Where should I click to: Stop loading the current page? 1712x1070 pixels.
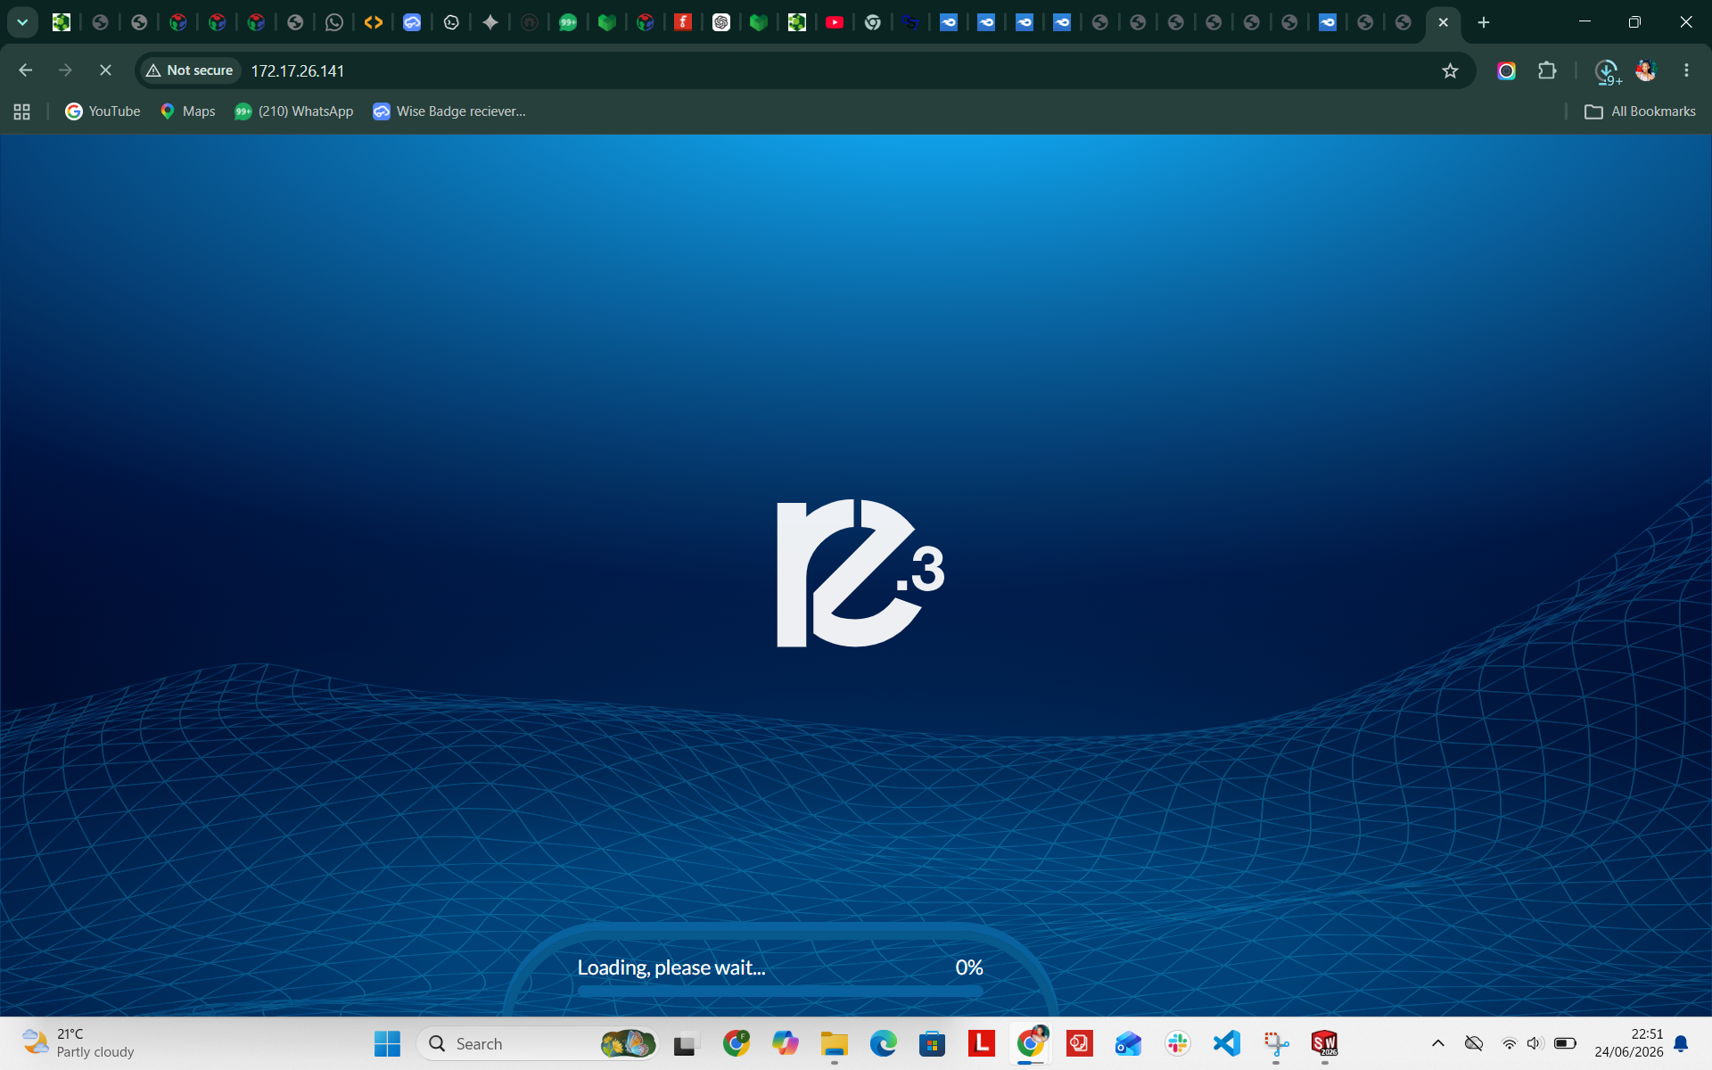(x=105, y=70)
